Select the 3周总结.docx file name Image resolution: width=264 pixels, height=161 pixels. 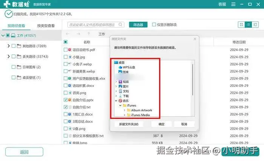click(x=83, y=122)
